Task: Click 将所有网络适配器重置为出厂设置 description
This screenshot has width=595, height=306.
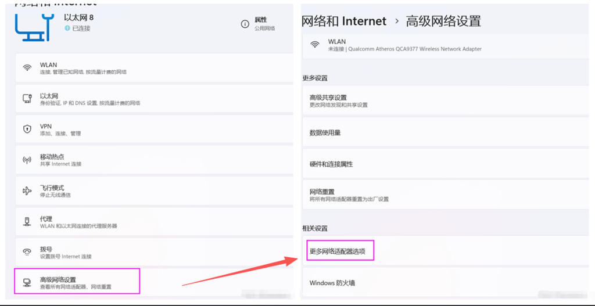Action: tap(349, 199)
